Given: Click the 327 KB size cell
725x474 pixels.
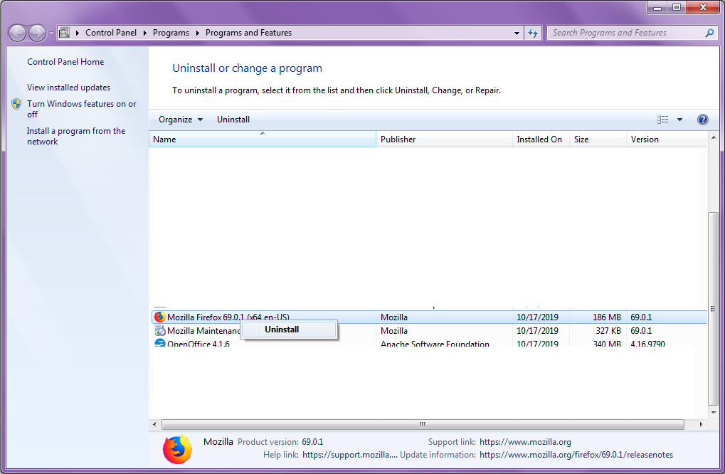Looking at the screenshot, I should coord(608,331).
